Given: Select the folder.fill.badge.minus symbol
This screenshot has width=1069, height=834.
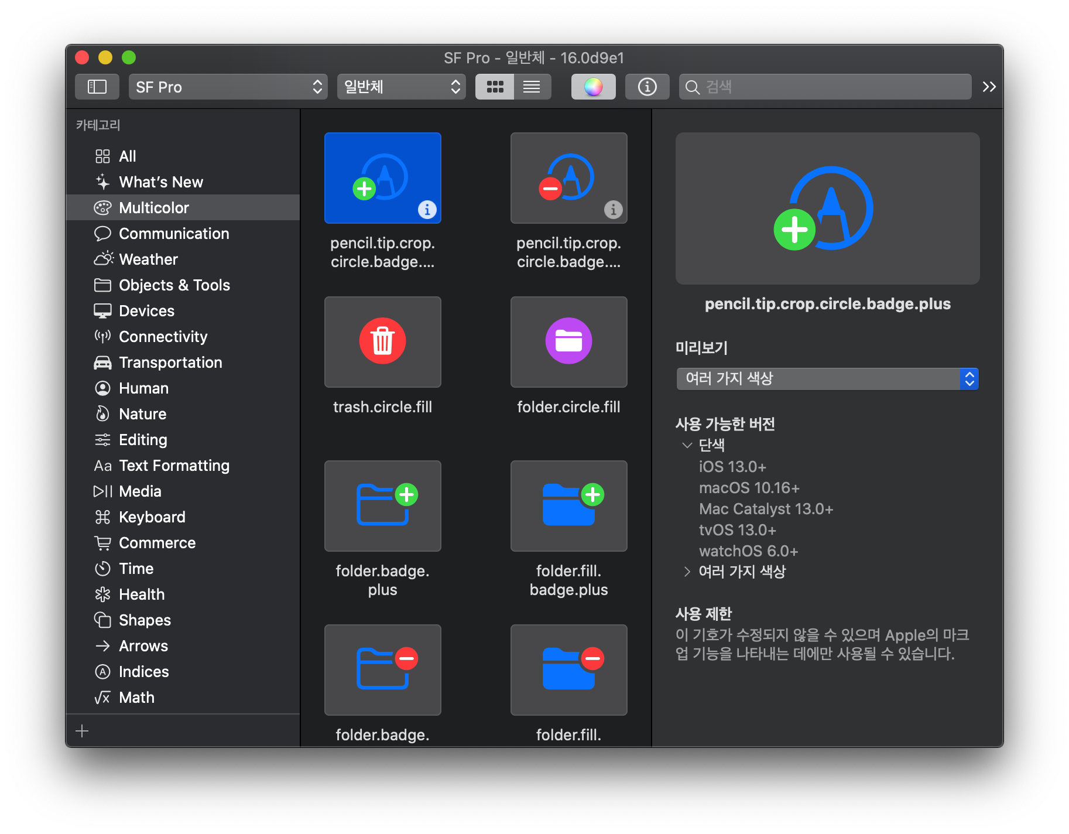Looking at the screenshot, I should 569,670.
